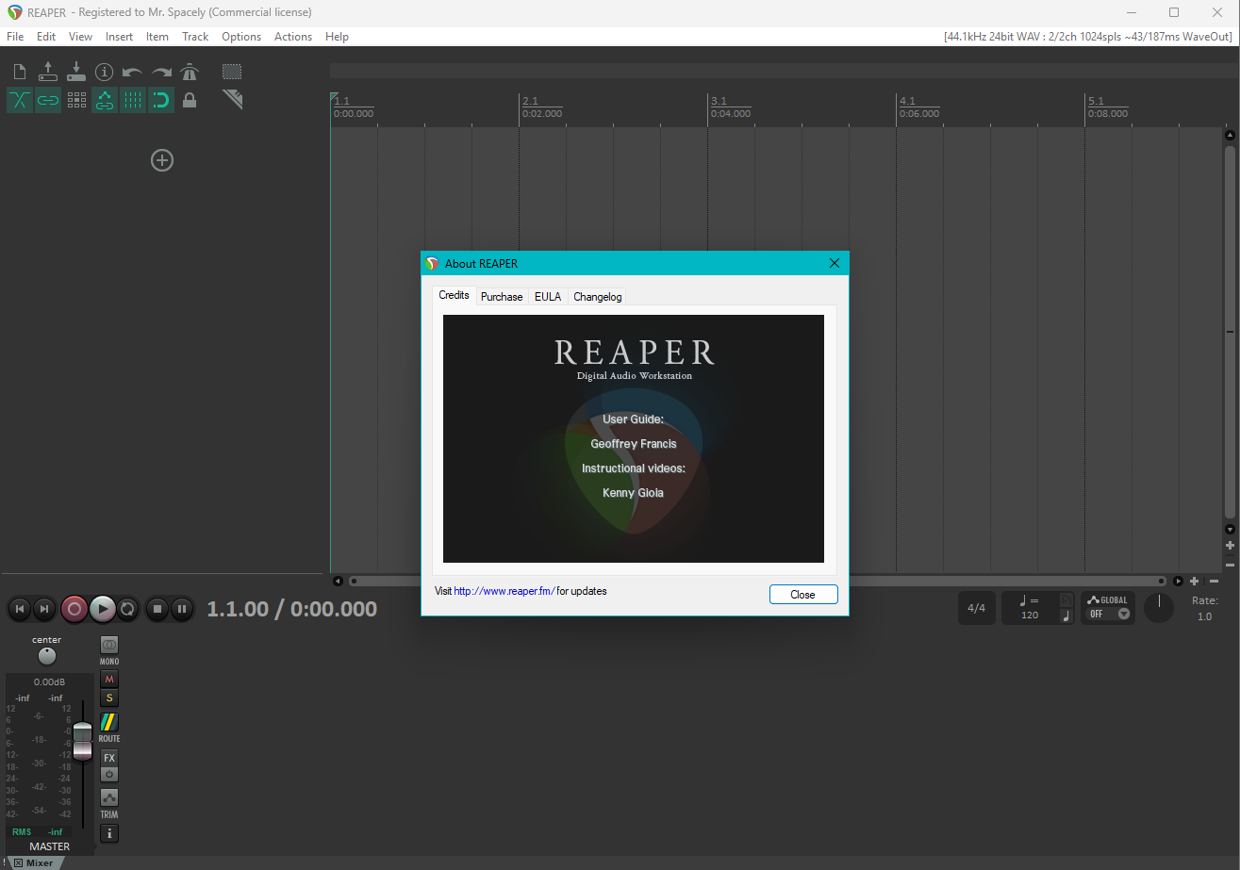
Task: Open the Help menu
Action: click(x=337, y=37)
